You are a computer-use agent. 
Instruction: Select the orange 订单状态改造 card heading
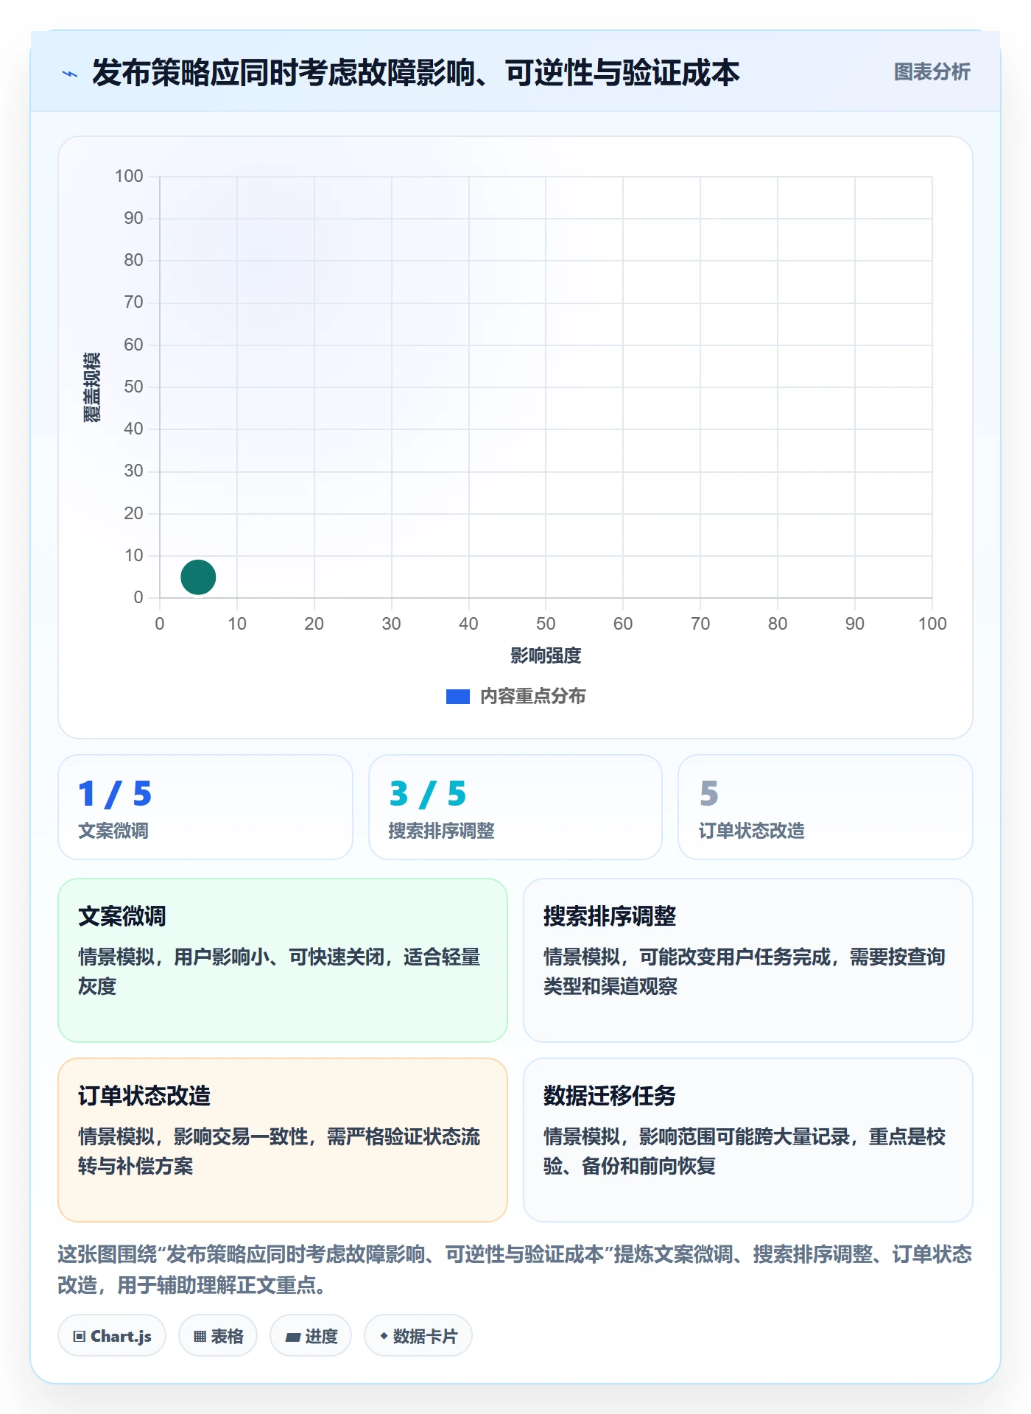point(144,1096)
